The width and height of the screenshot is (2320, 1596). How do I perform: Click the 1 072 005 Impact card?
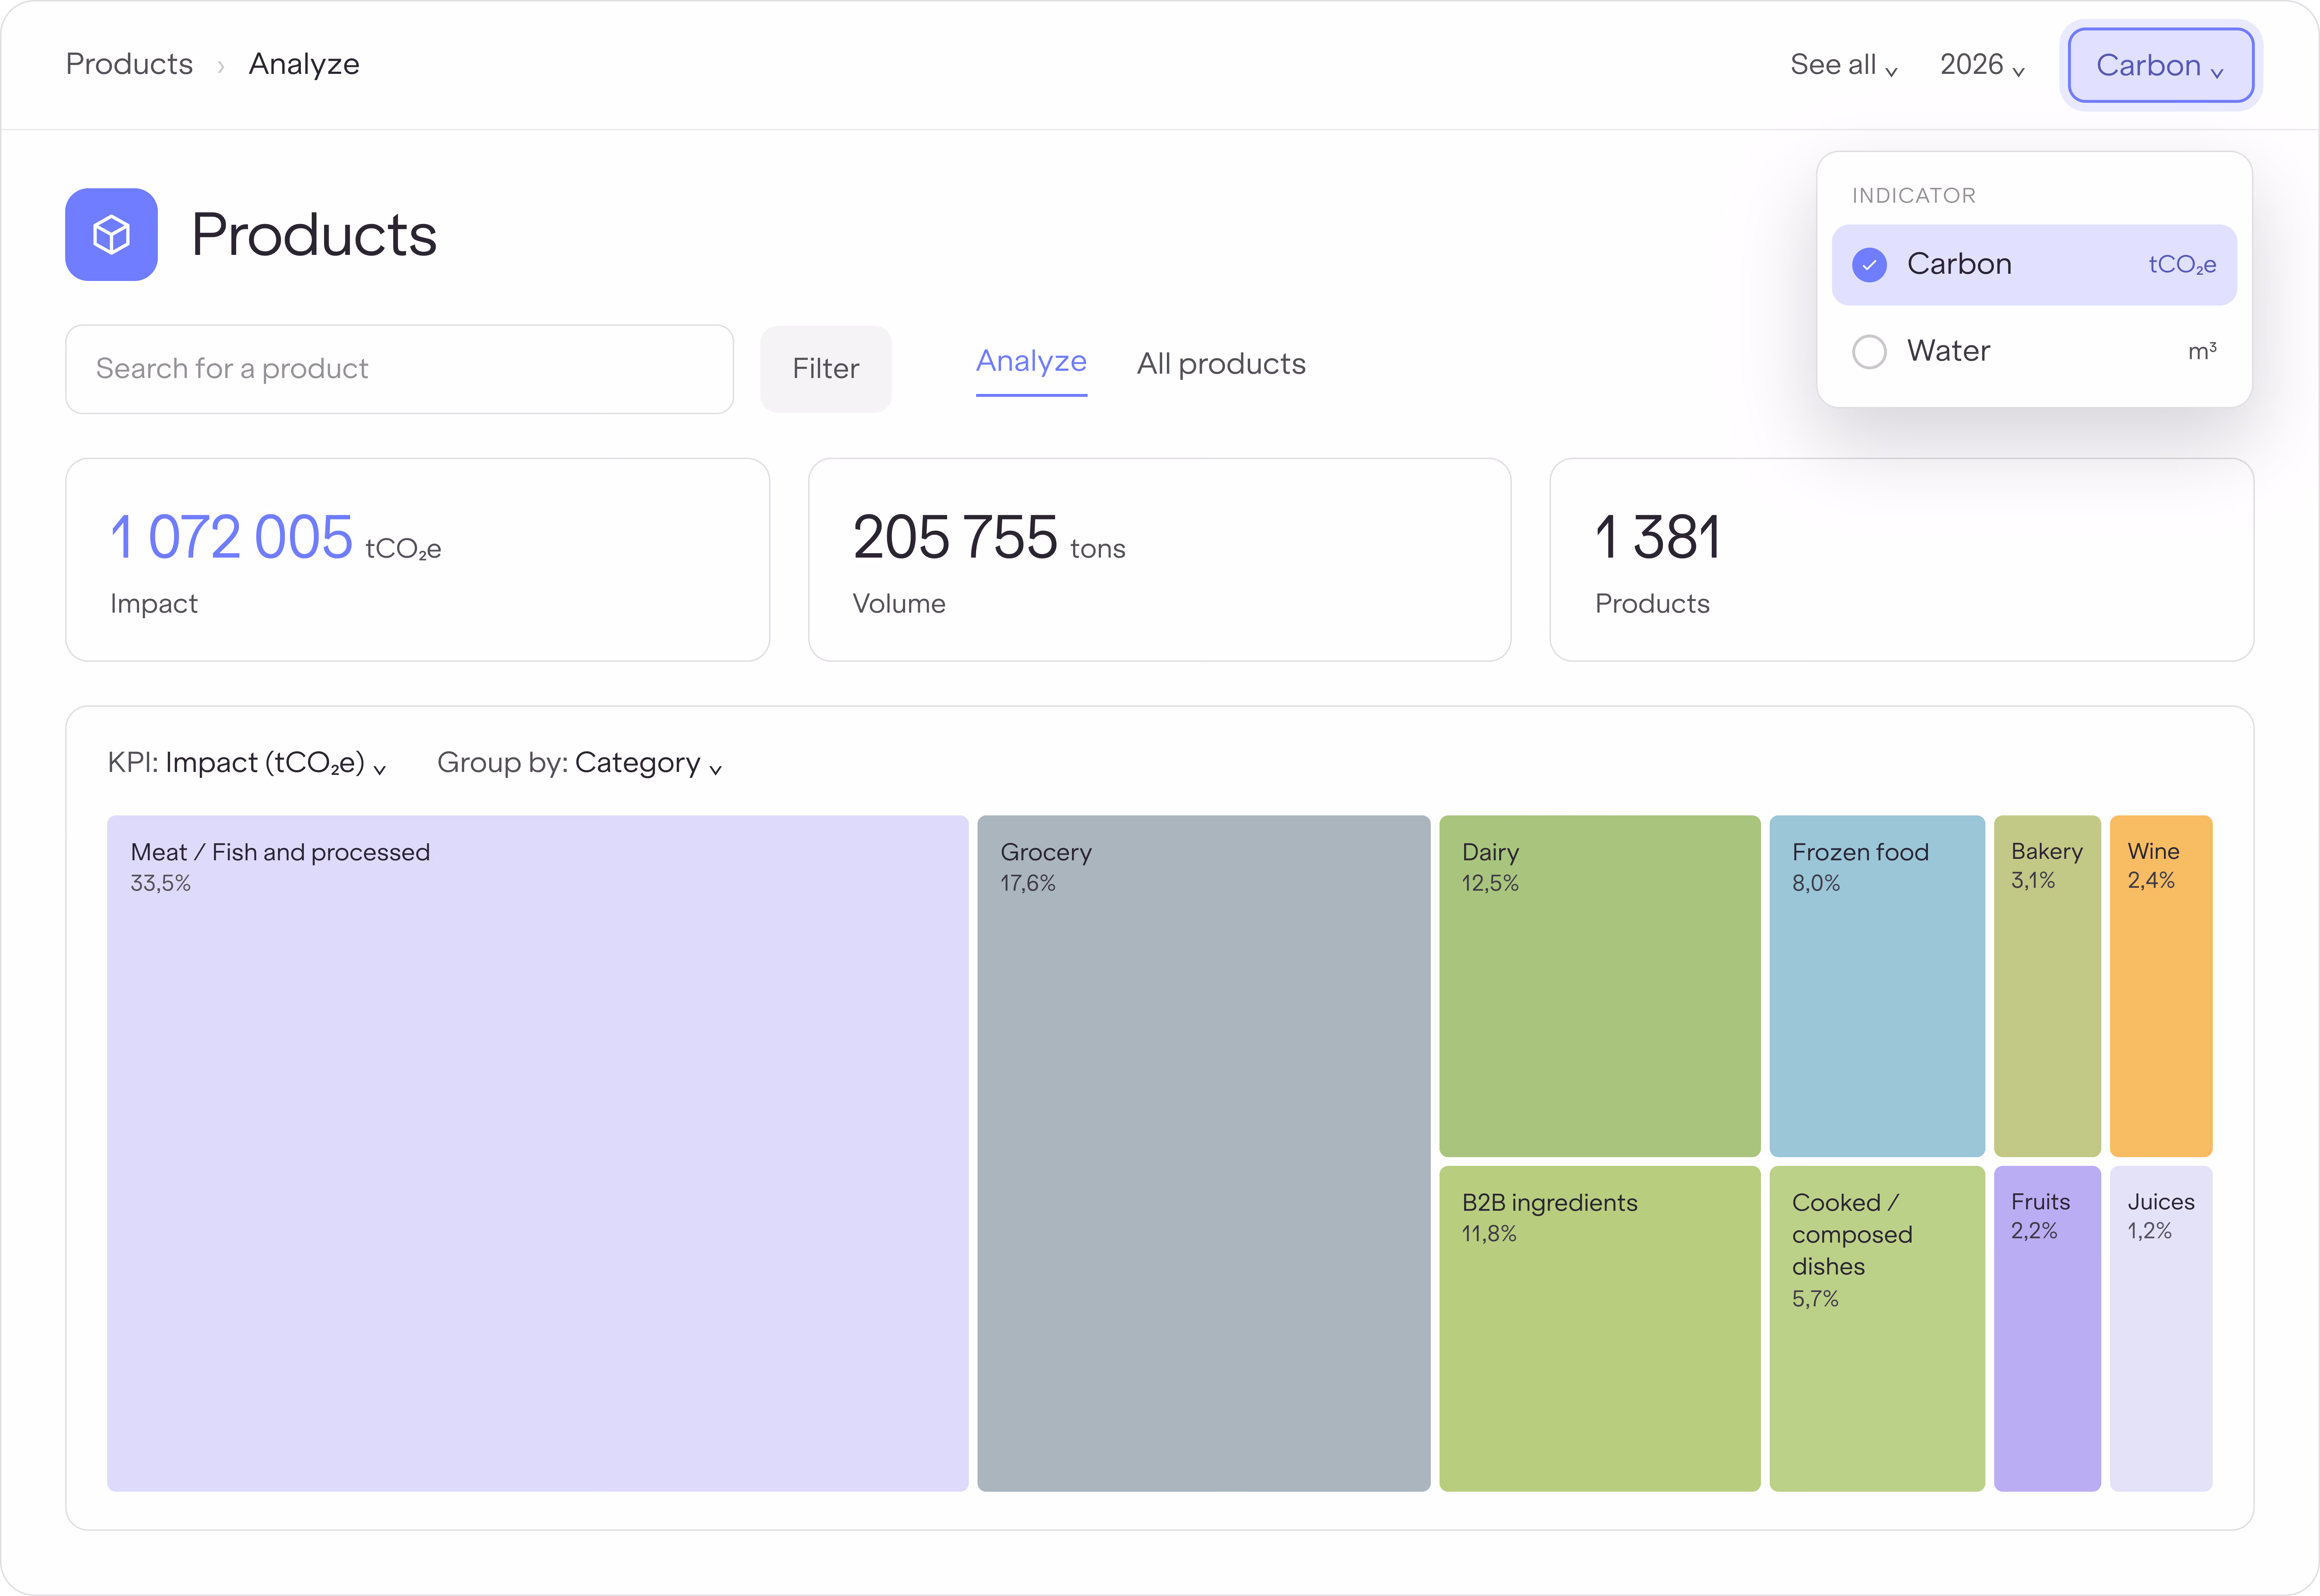point(418,560)
